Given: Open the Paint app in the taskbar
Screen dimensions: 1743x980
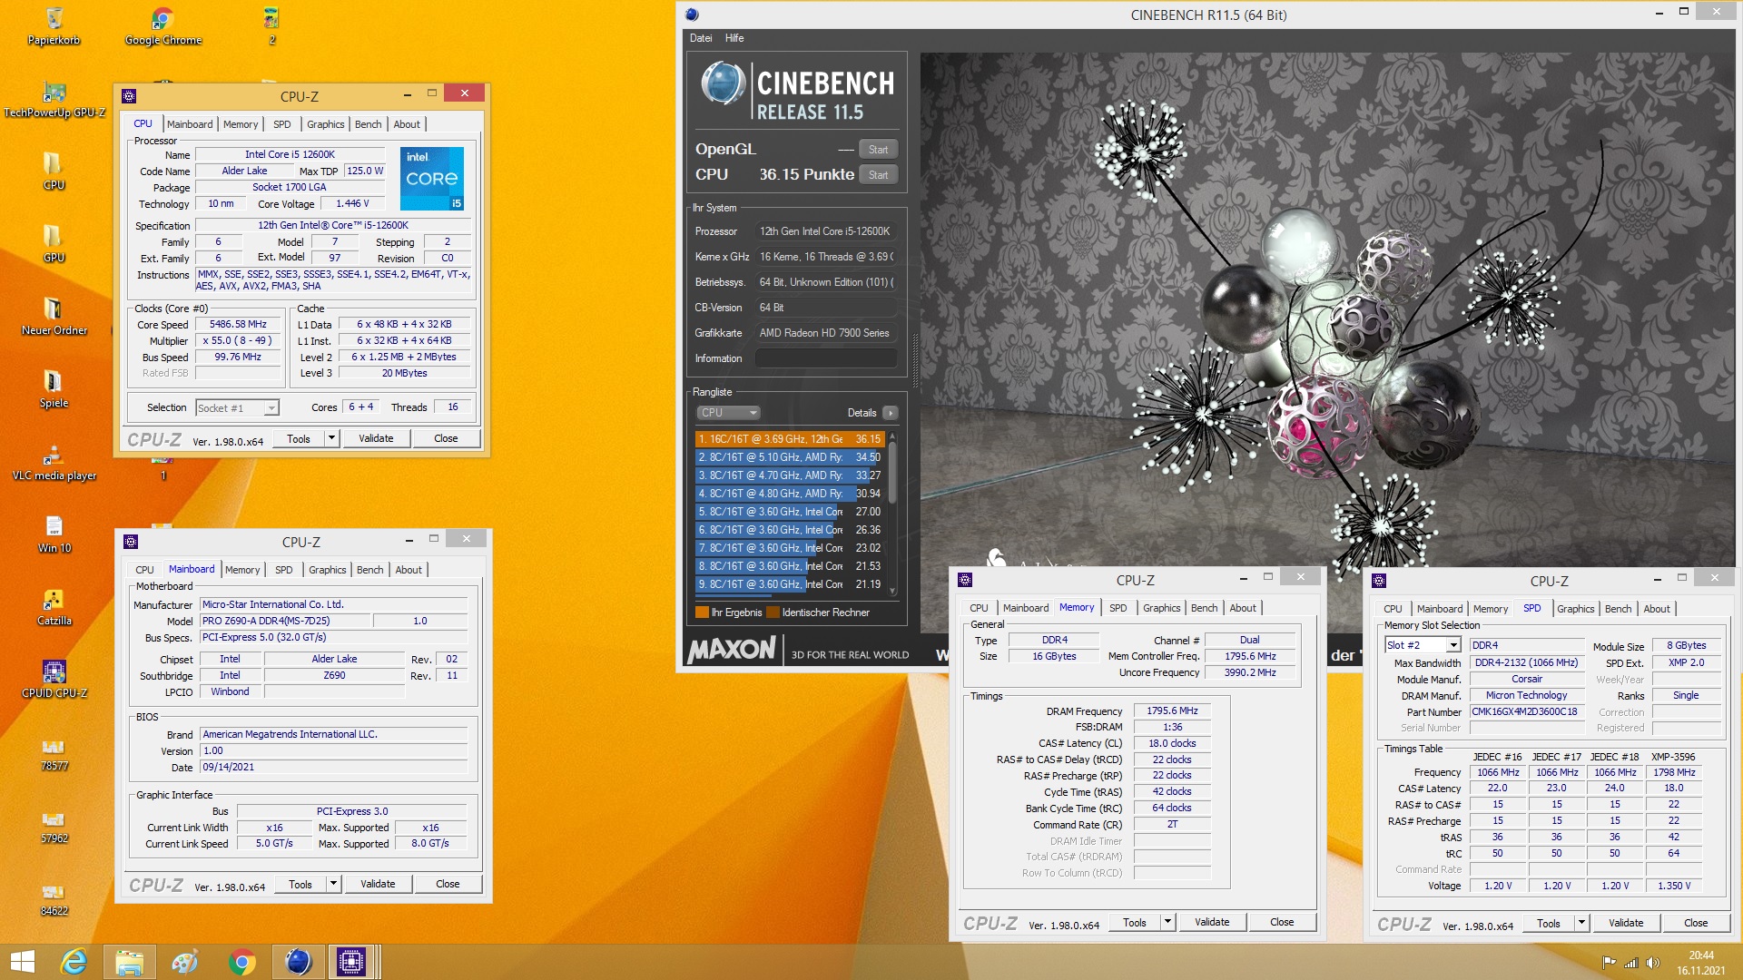Looking at the screenshot, I should coord(185,962).
